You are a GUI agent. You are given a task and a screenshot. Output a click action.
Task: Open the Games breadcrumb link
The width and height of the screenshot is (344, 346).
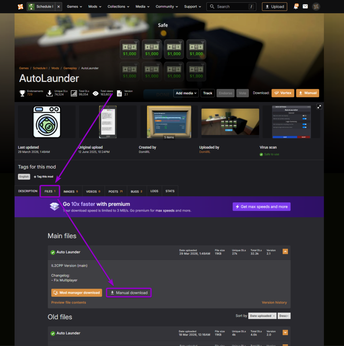coord(24,68)
